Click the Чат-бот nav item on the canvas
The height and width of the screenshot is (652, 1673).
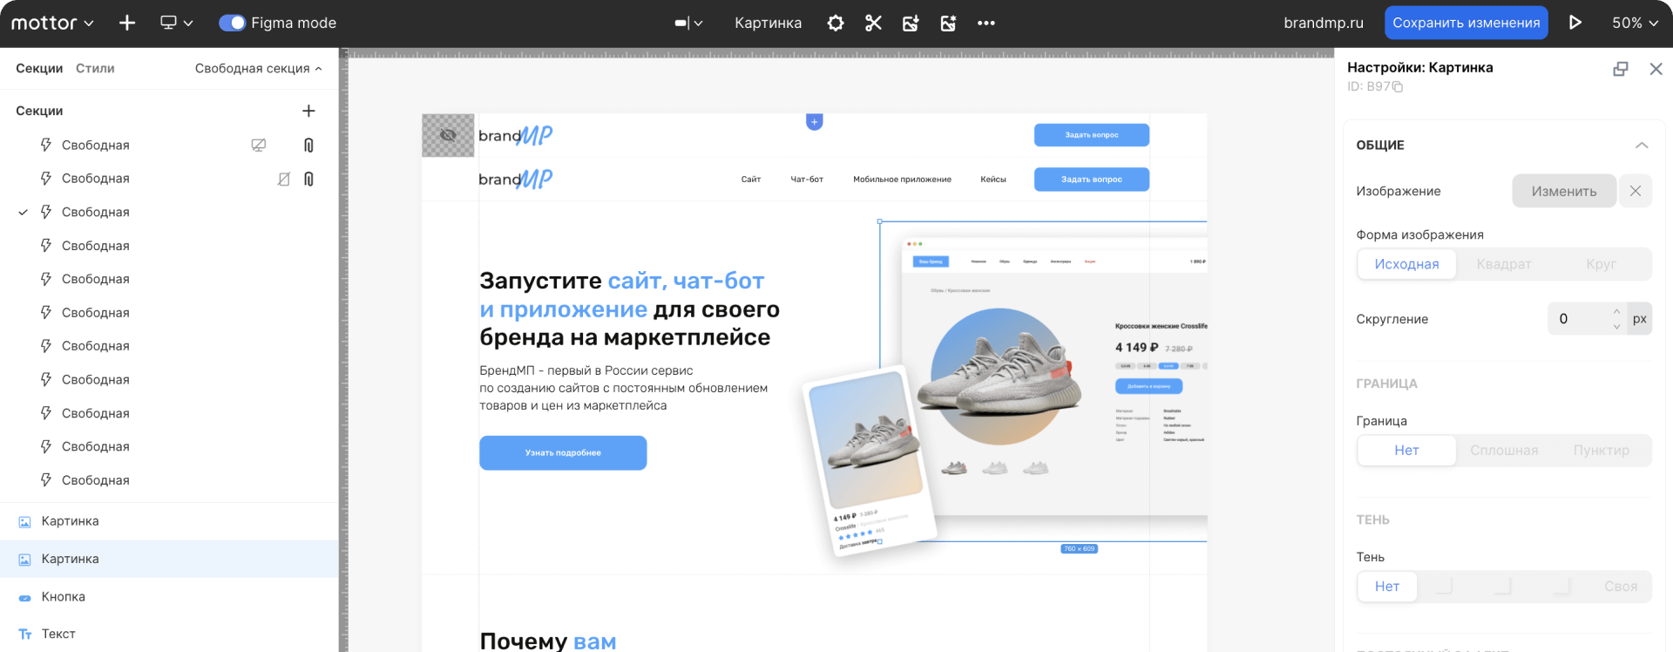click(807, 180)
